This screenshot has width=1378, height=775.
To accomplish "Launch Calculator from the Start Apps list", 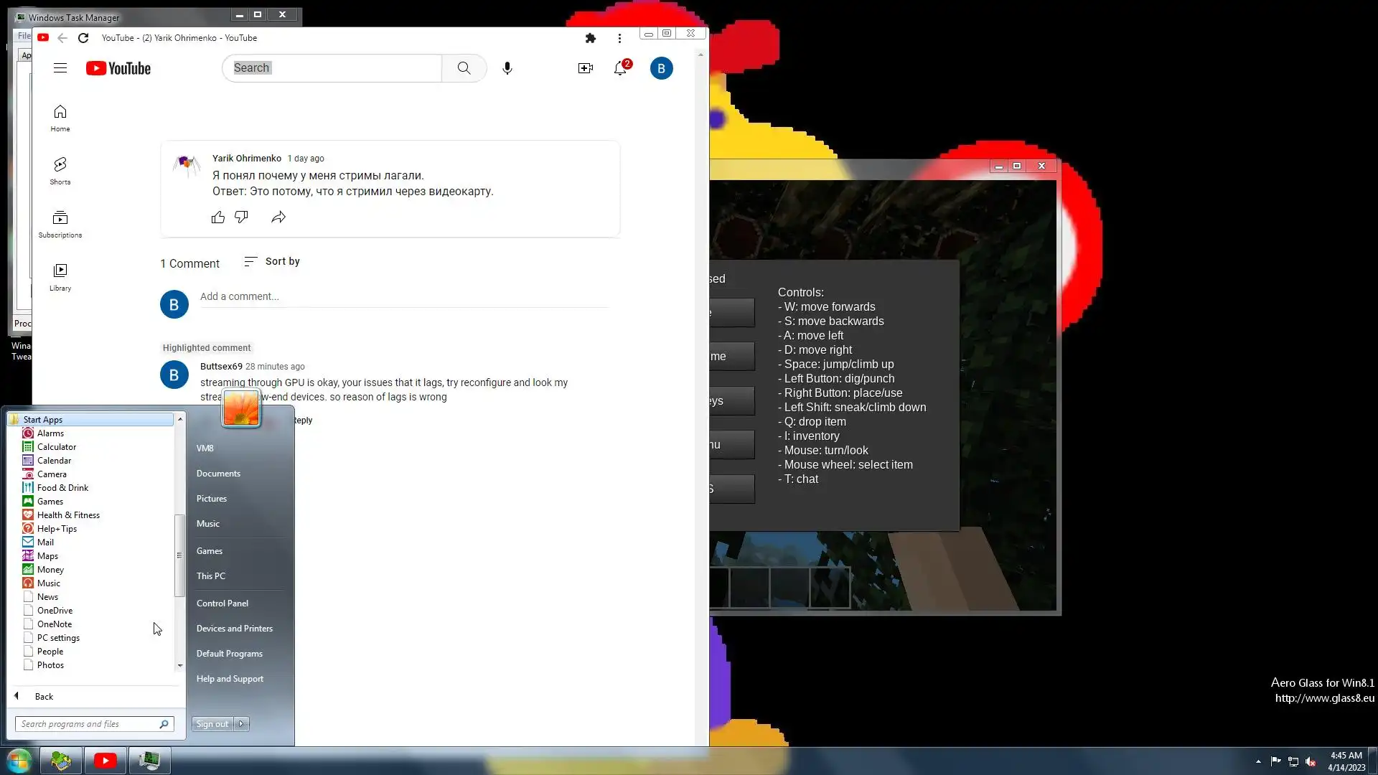I will (x=56, y=447).
